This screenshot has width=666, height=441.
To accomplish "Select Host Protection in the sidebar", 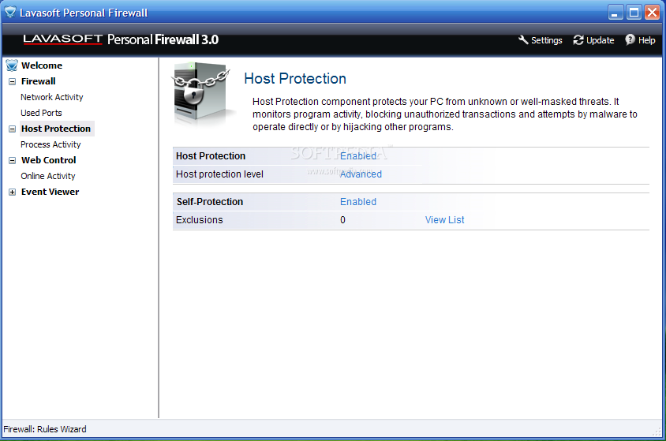I will [56, 129].
